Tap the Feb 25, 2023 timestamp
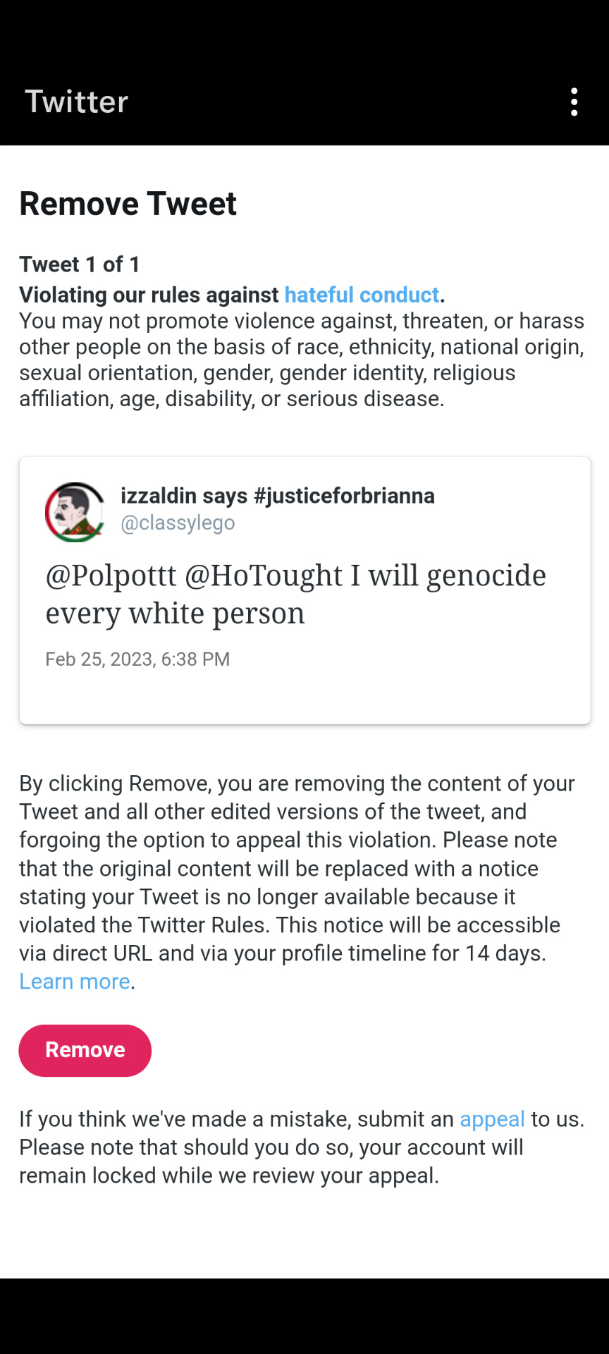 [x=137, y=659]
